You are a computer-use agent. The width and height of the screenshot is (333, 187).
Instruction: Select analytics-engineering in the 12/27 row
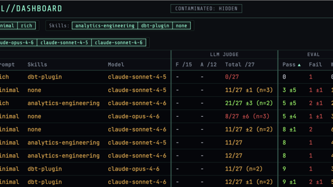64,156
